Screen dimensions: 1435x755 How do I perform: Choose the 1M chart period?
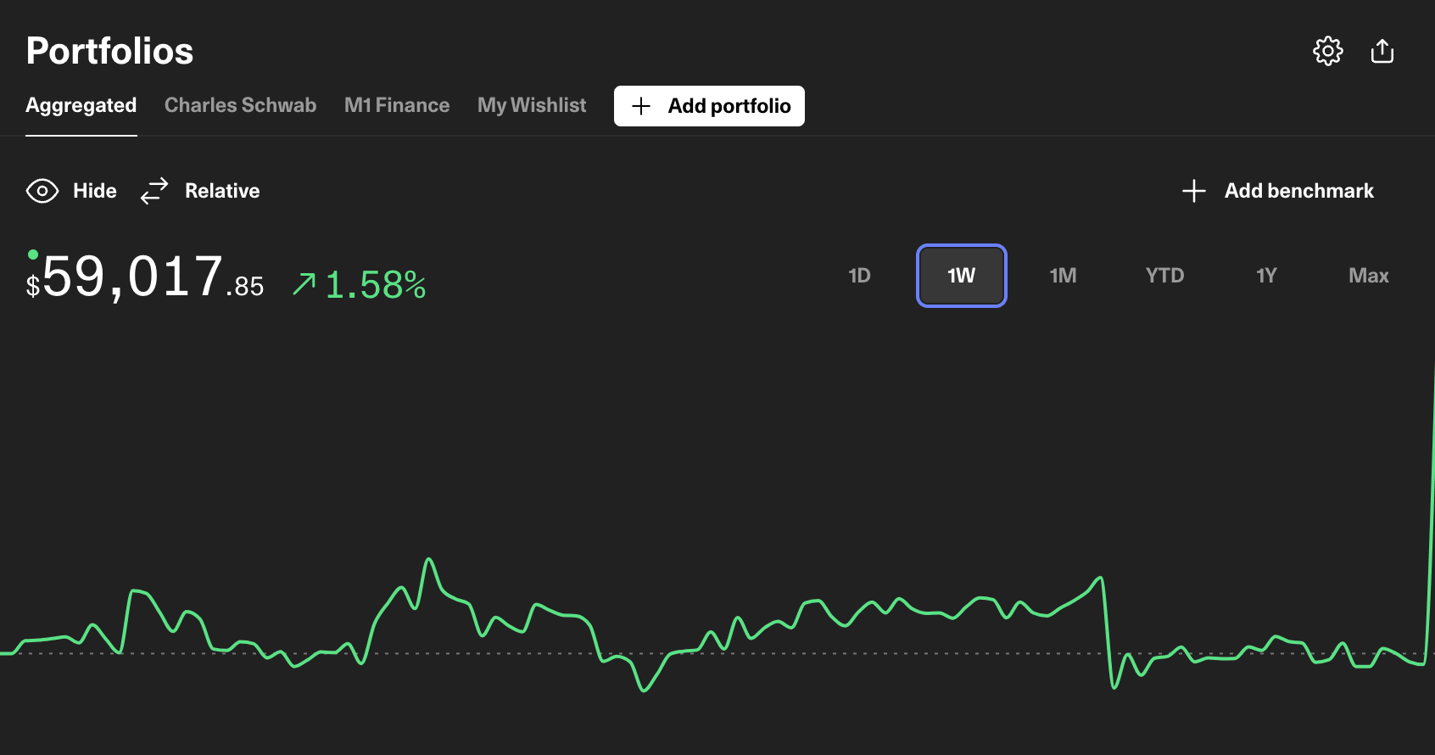[x=1063, y=276]
